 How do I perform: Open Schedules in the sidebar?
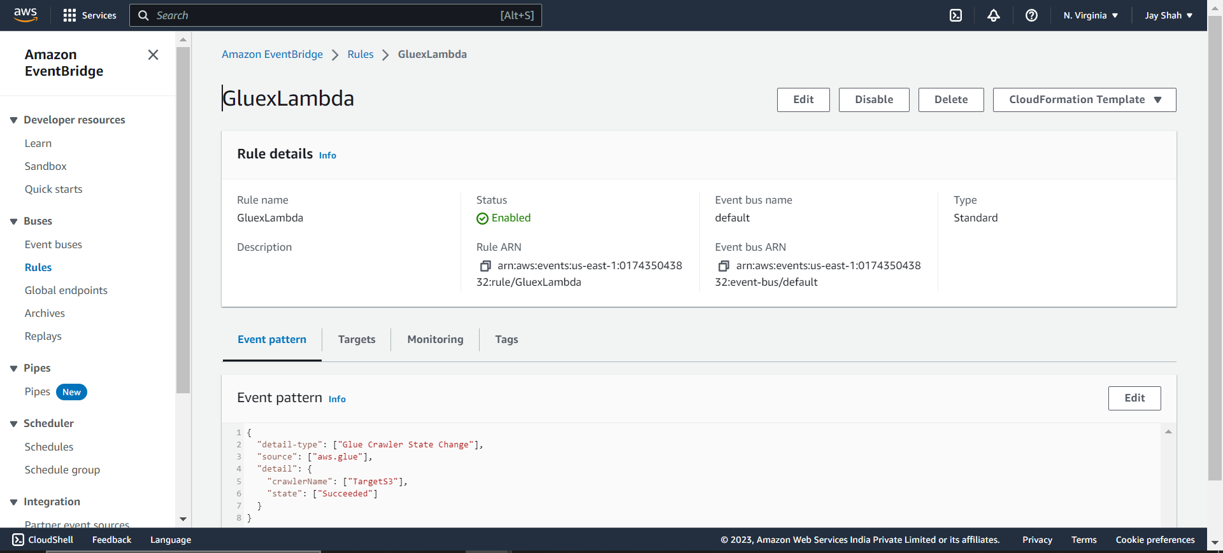point(49,447)
